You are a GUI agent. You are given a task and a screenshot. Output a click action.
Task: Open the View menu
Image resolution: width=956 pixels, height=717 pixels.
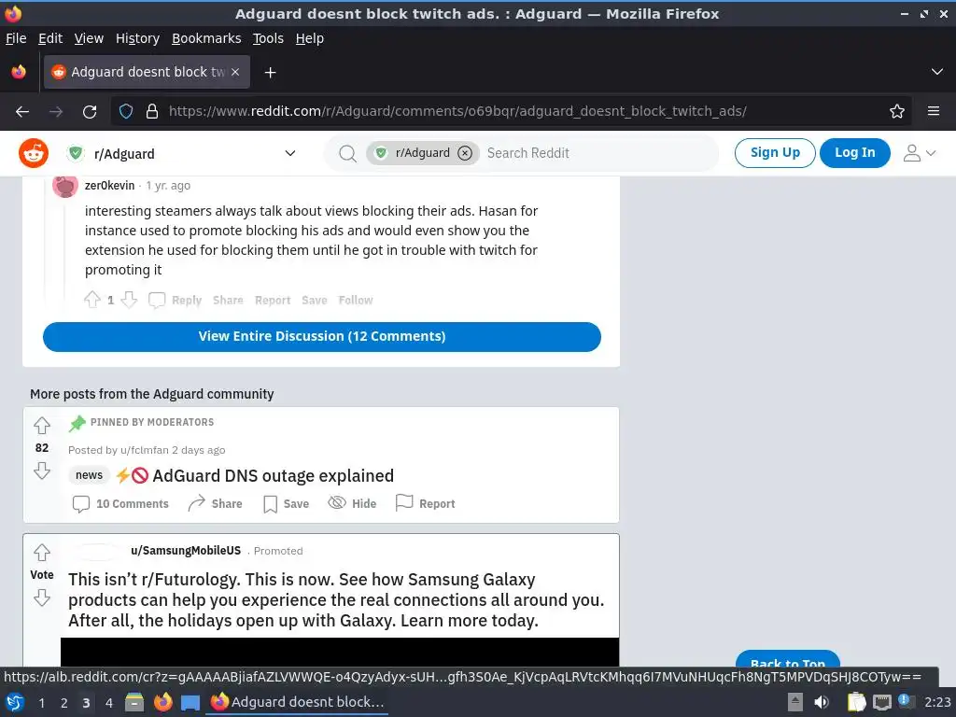tap(89, 38)
